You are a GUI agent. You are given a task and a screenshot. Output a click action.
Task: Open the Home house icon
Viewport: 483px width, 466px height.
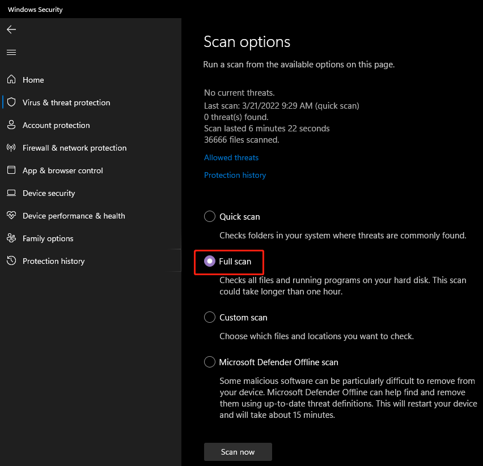[x=11, y=80]
